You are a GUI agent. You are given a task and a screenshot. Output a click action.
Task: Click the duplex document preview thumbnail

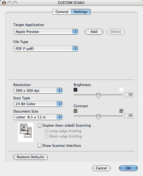(x=26, y=132)
